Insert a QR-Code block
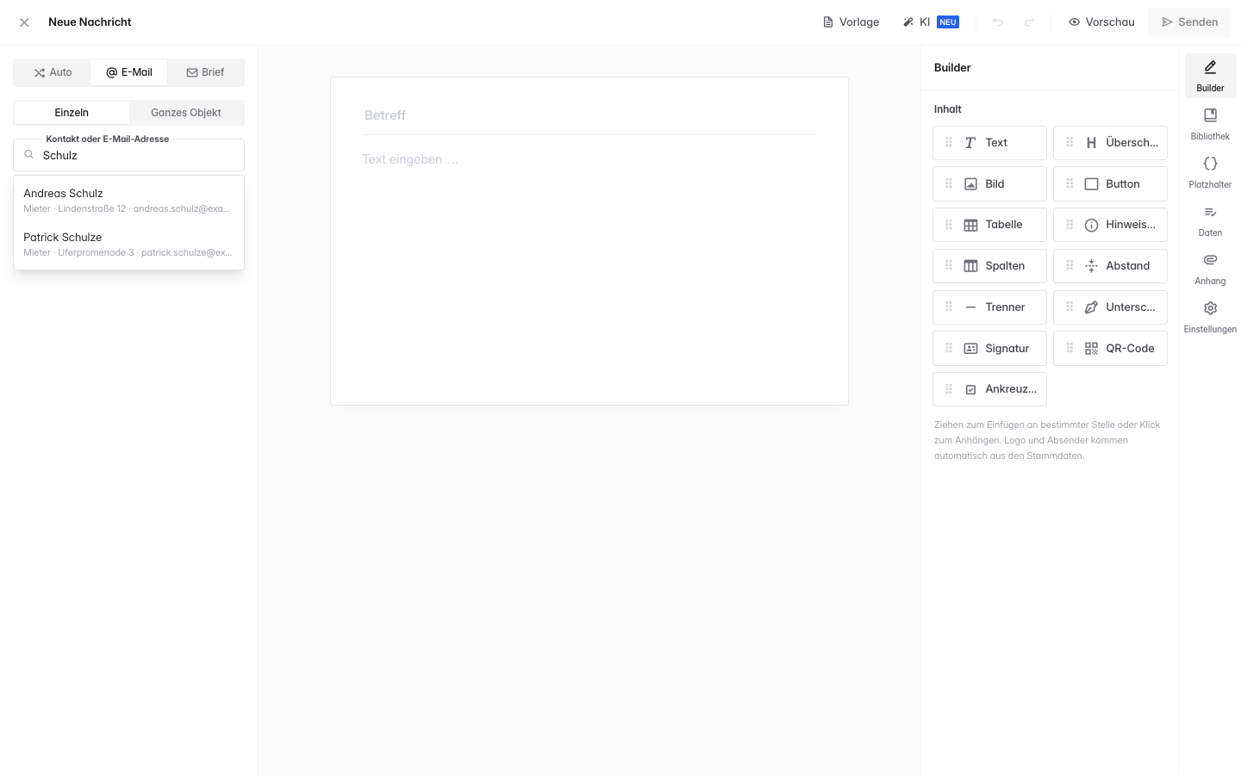Image resolution: width=1241 pixels, height=775 pixels. [x=1110, y=349]
